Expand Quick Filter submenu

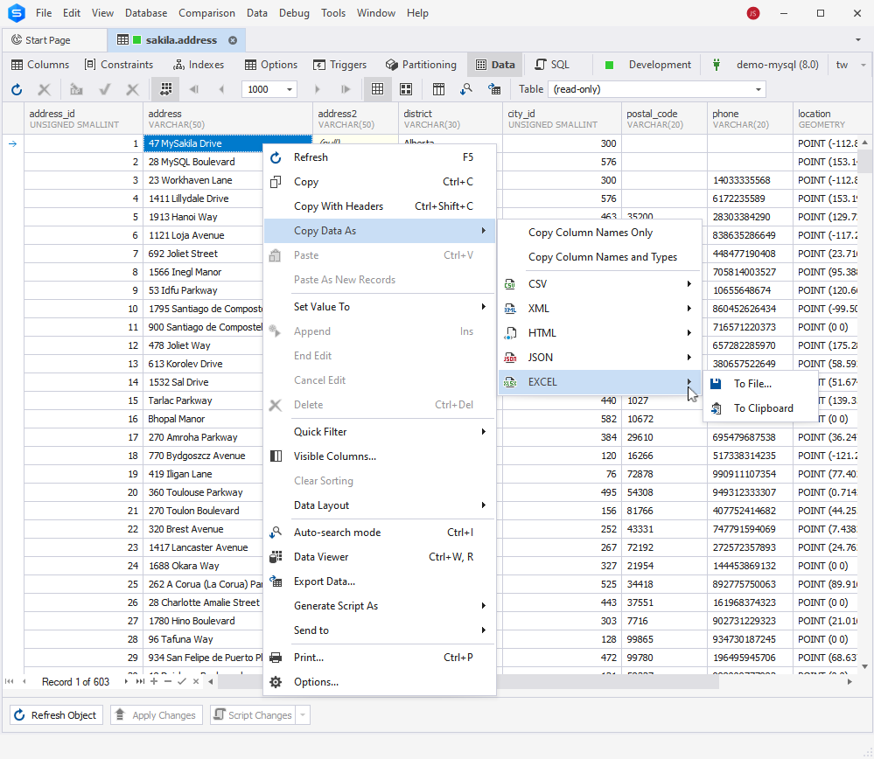[x=380, y=431]
